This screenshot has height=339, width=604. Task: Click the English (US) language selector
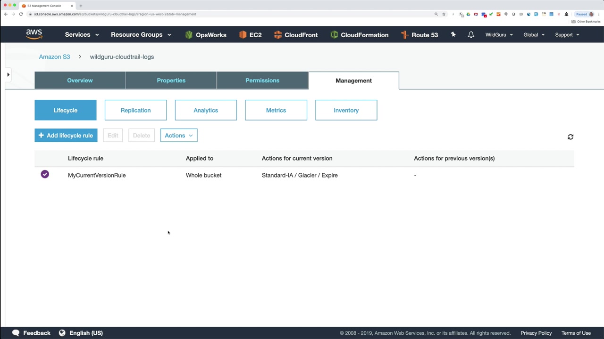86,333
